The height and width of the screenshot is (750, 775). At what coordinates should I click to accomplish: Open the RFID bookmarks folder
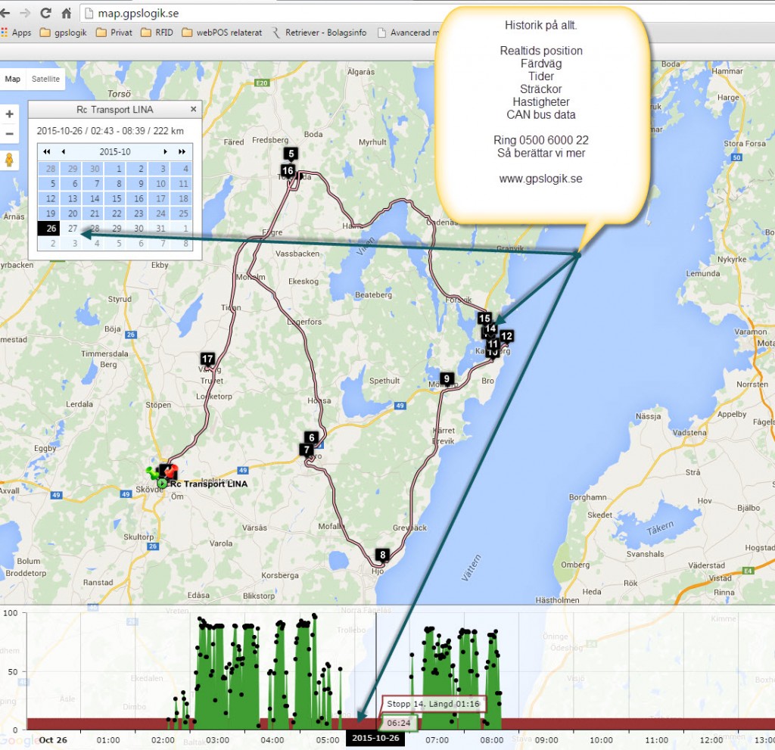pos(157,33)
